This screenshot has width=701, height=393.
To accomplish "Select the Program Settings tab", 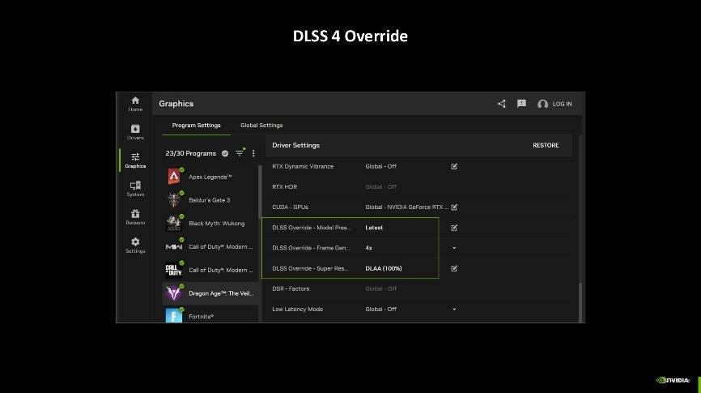I will 196,126.
